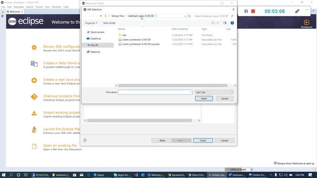Expand File name history dropdown
Viewport: 317px width, 178px height.
click(190, 92)
